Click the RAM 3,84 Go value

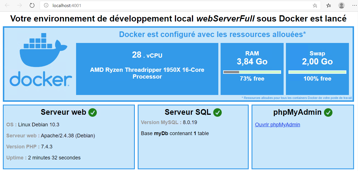252,62
